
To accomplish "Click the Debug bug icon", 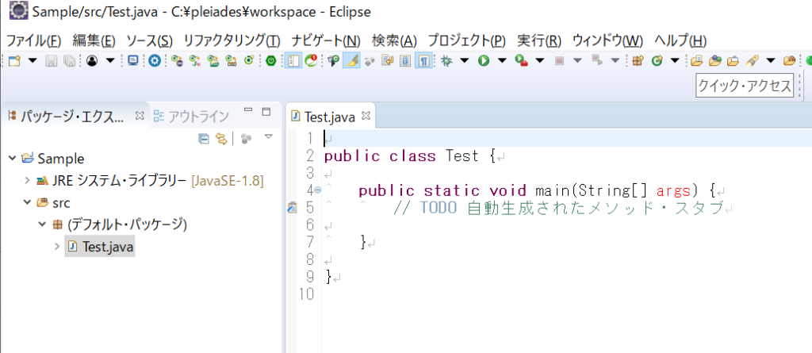I will tap(446, 61).
